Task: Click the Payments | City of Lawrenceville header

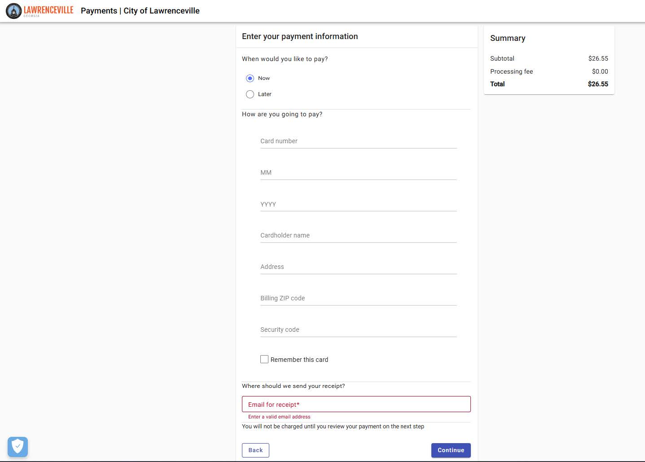Action: click(140, 11)
